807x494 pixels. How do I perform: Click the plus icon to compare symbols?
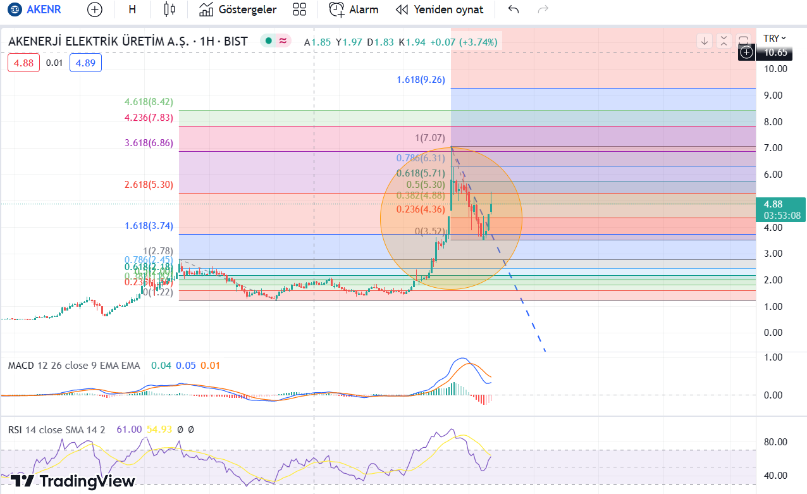click(94, 9)
